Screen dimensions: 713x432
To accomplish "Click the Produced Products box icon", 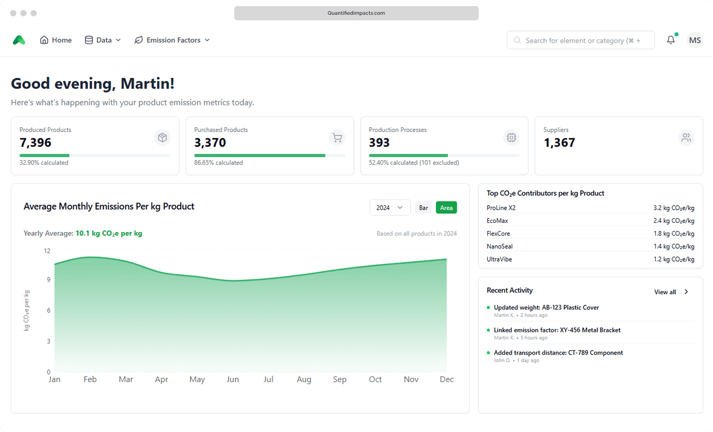I will pyautogui.click(x=162, y=137).
